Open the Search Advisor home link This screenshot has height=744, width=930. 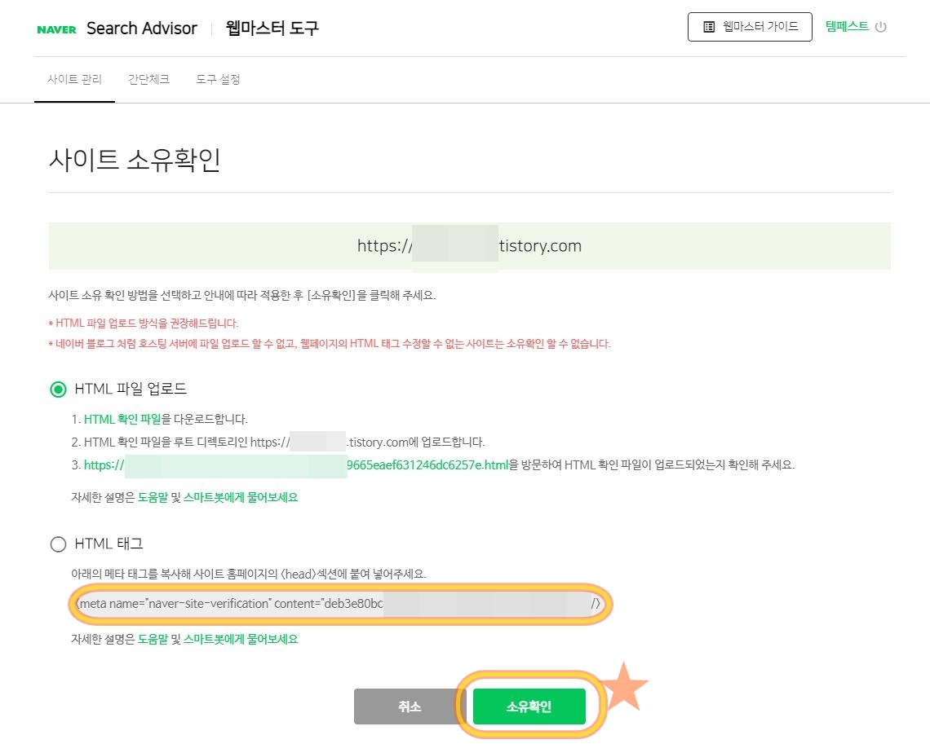pyautogui.click(x=142, y=29)
